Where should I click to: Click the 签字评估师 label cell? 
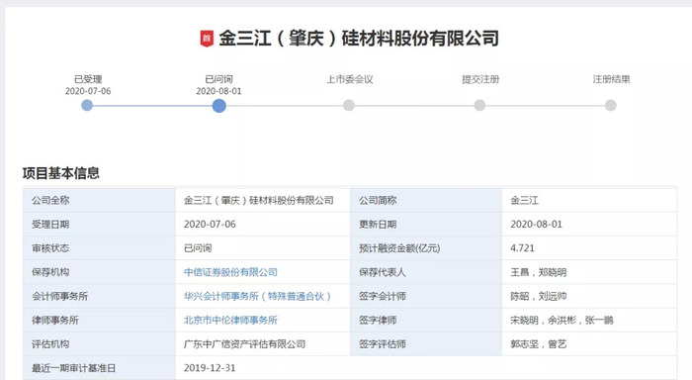point(426,343)
